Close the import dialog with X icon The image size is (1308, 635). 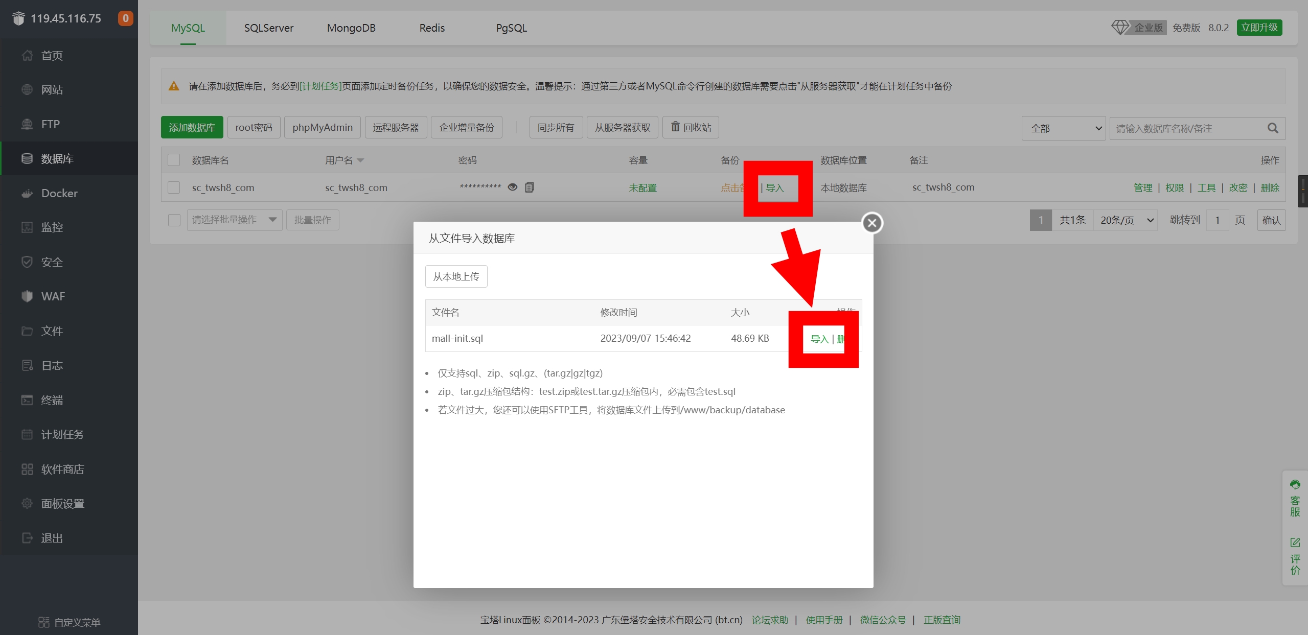[x=872, y=223]
